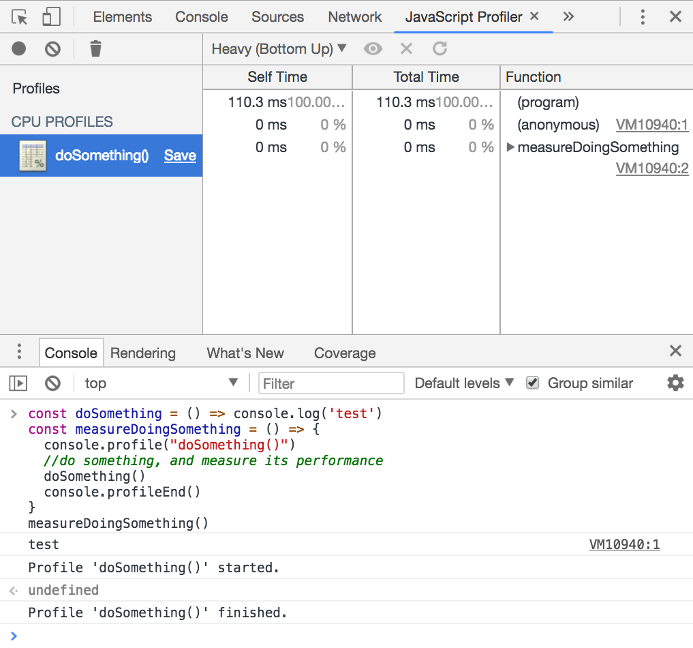This screenshot has width=693, height=648.
Task: Click the Save link for doSomething() profile
Action: coord(180,156)
